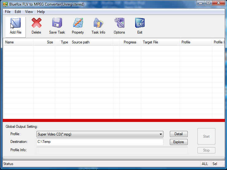Open the Property toolbar icon
Viewport: 227px width, 170px height.
(x=78, y=23)
